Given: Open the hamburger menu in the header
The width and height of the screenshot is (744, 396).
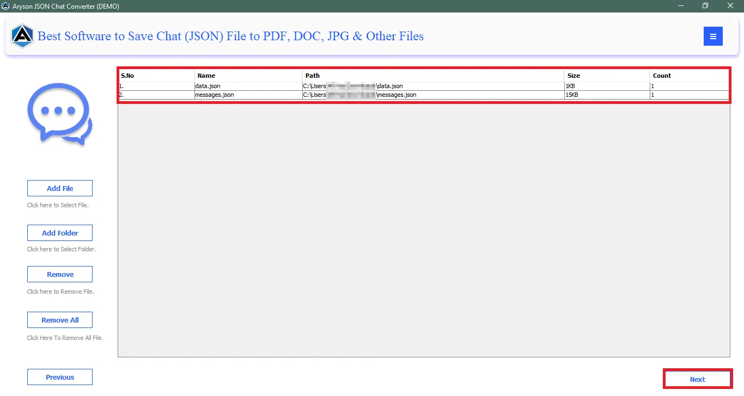Looking at the screenshot, I should coord(713,36).
